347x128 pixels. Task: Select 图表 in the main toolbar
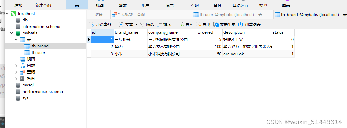286,5
